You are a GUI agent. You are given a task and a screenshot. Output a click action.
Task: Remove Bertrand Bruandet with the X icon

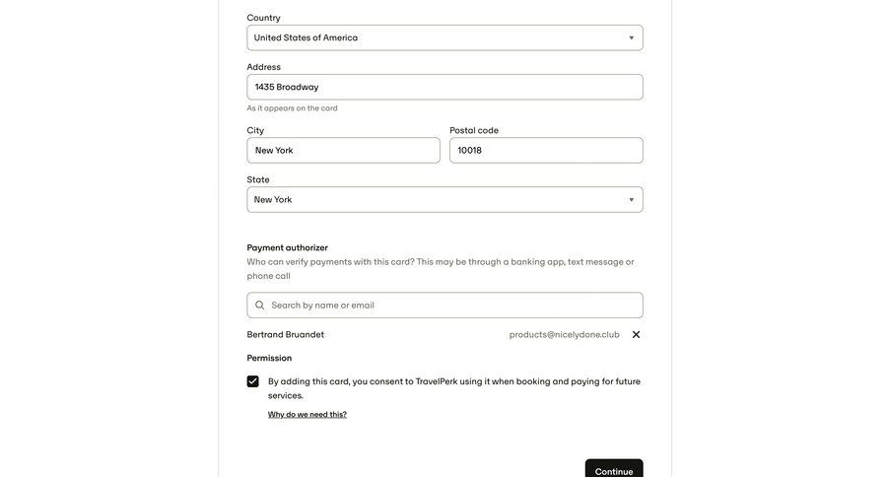coord(636,335)
